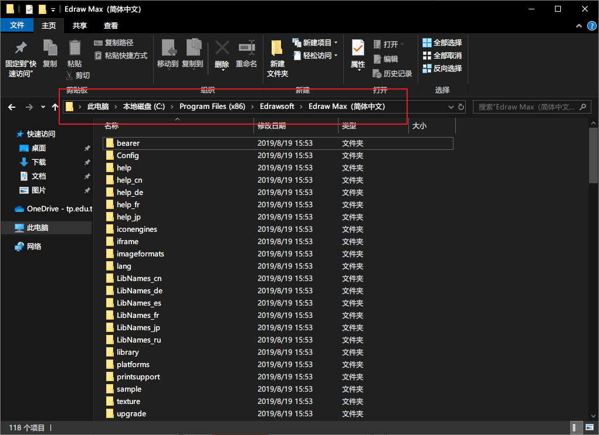The height and width of the screenshot is (435, 599).
Task: Open the File (文件) tab
Action: [17, 26]
